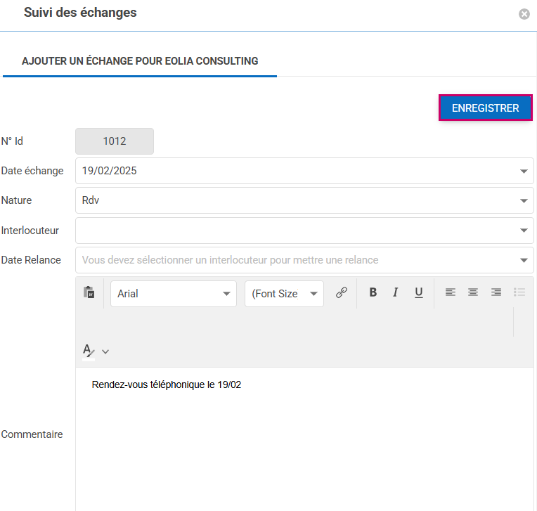Screen dimensions: 537x511
Task: Open the Date Relance dropdown
Action: pyautogui.click(x=524, y=260)
